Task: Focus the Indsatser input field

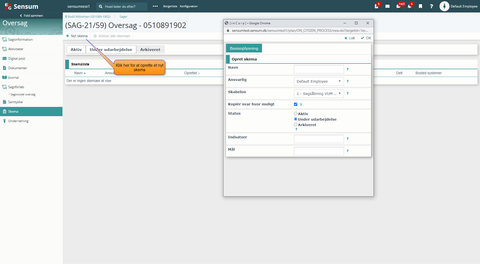Action: 319,139
